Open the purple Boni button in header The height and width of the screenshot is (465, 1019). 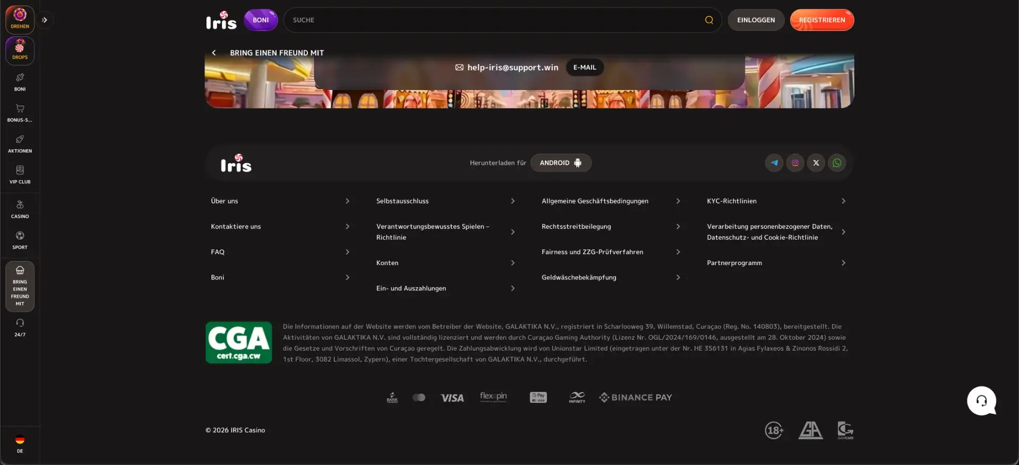point(261,20)
